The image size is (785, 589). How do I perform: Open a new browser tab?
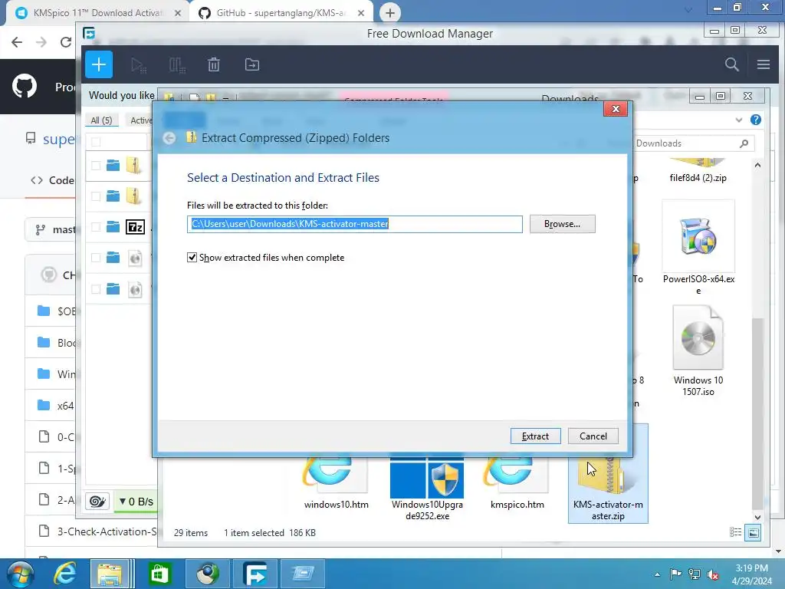(x=390, y=12)
